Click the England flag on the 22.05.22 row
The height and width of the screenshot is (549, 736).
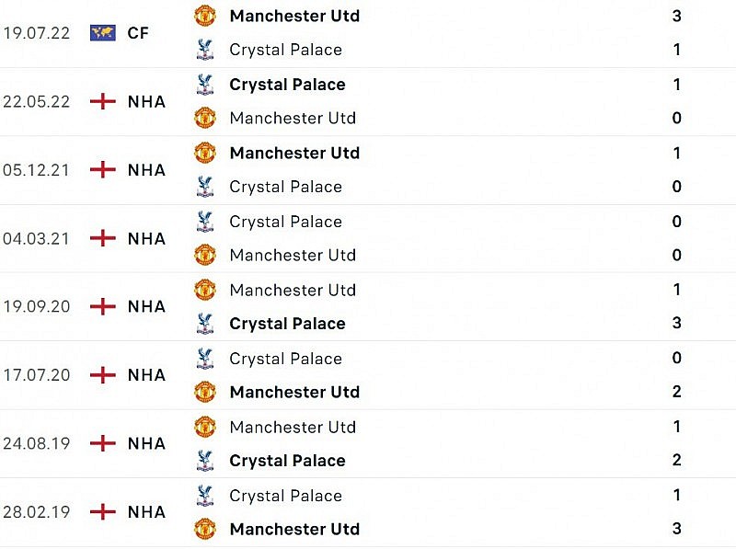[x=102, y=101]
